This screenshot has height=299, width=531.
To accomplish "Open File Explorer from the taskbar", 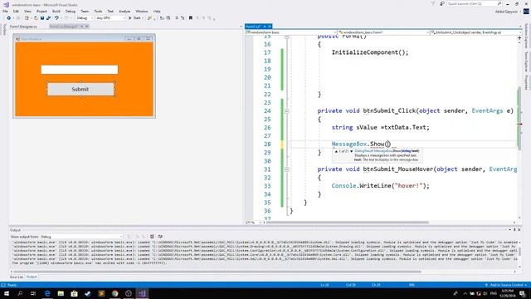I will [x=61, y=293].
